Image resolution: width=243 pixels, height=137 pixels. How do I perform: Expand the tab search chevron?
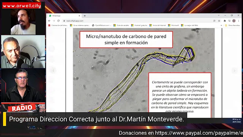click(219, 15)
